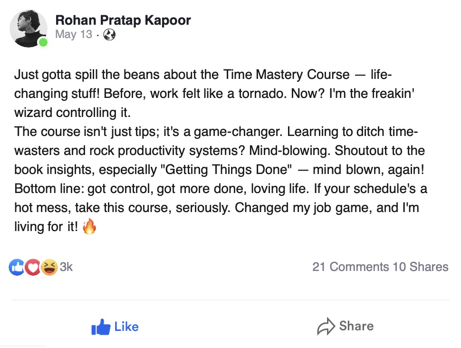Image resolution: width=461 pixels, height=348 pixels.
Task: Click the blue Like reaction icon
Action: click(x=16, y=268)
